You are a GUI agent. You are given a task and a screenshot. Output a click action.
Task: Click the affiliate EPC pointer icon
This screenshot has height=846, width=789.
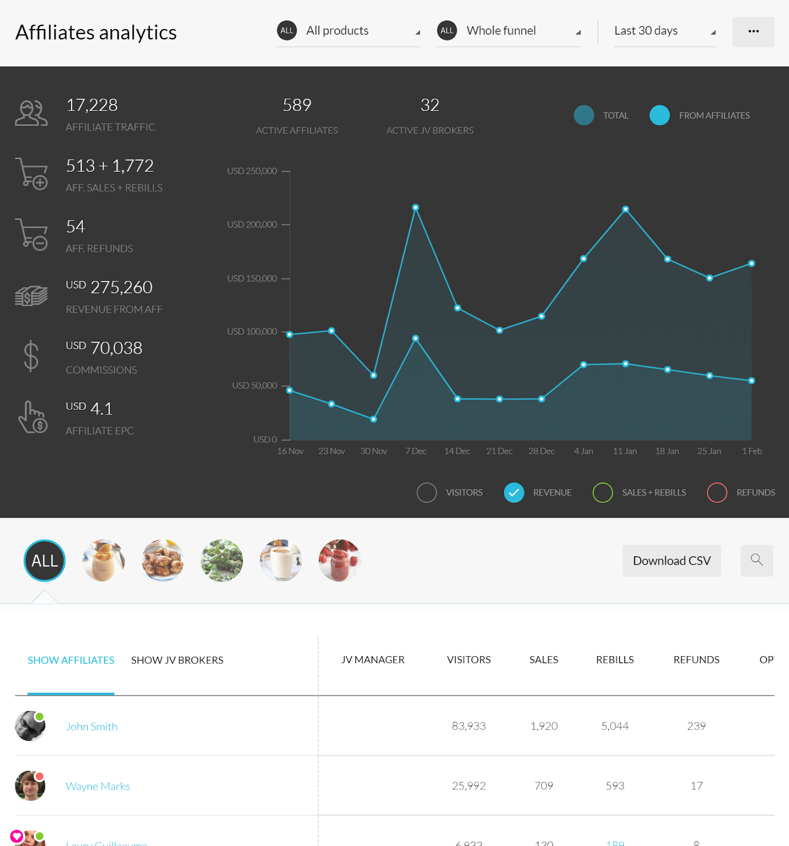tap(33, 417)
